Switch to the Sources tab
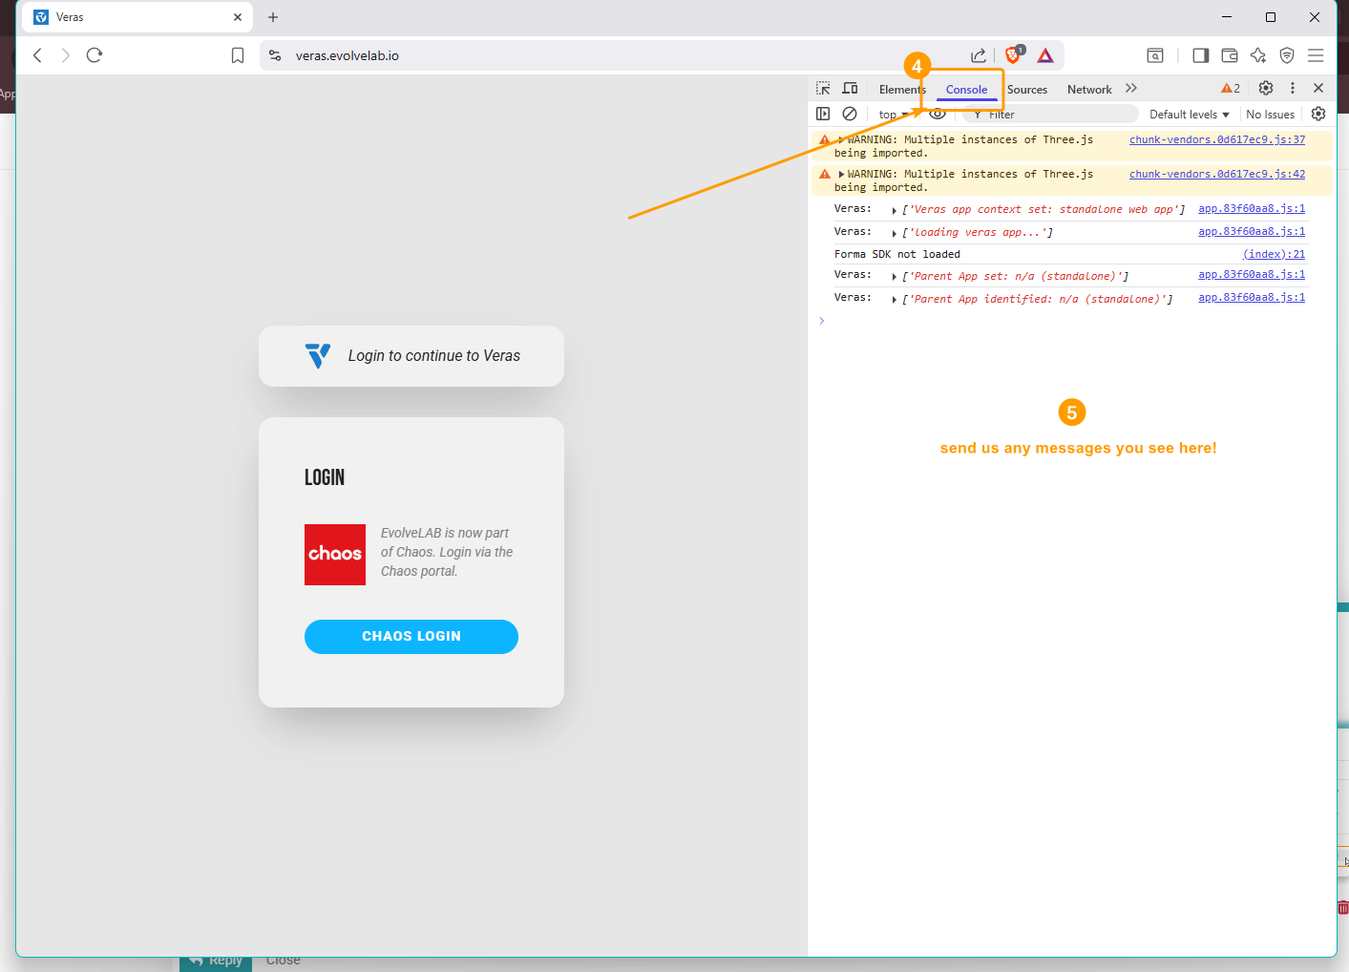 1027,90
